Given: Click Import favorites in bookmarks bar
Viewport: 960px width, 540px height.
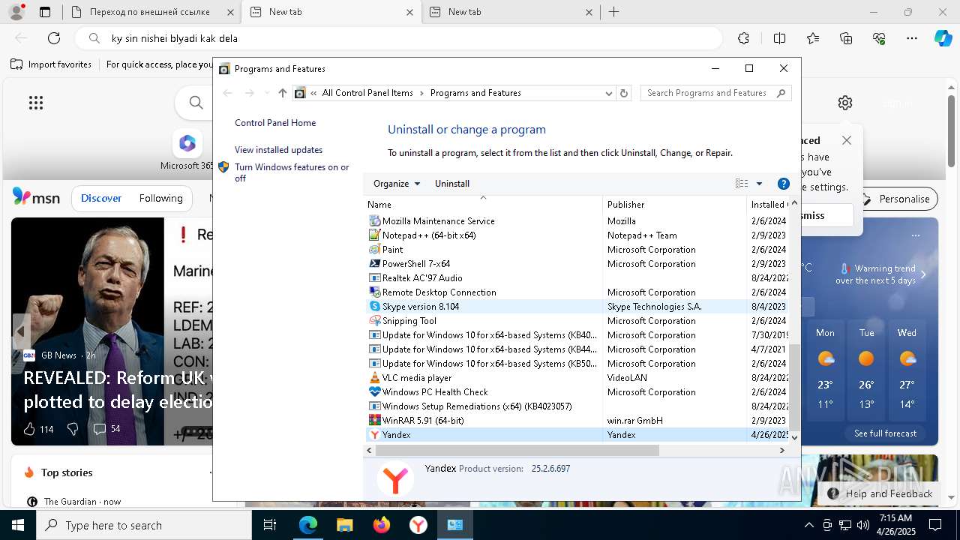Looking at the screenshot, I should tap(51, 64).
